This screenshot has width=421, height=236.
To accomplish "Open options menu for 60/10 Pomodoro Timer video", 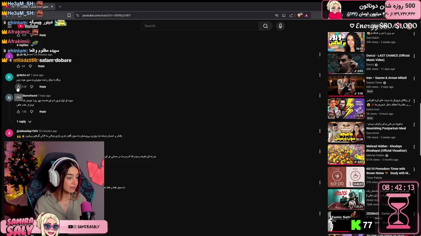I will (414, 170).
